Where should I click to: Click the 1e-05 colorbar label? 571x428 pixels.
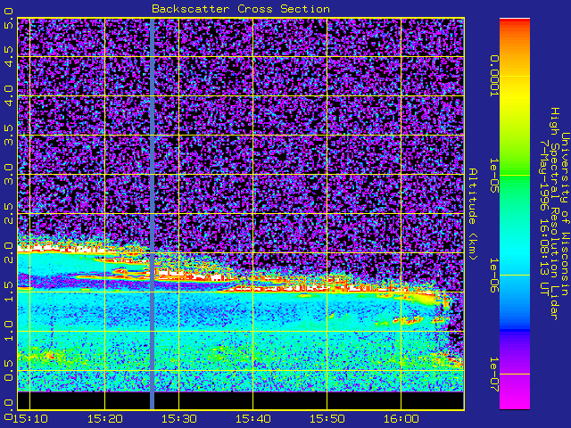(494, 176)
